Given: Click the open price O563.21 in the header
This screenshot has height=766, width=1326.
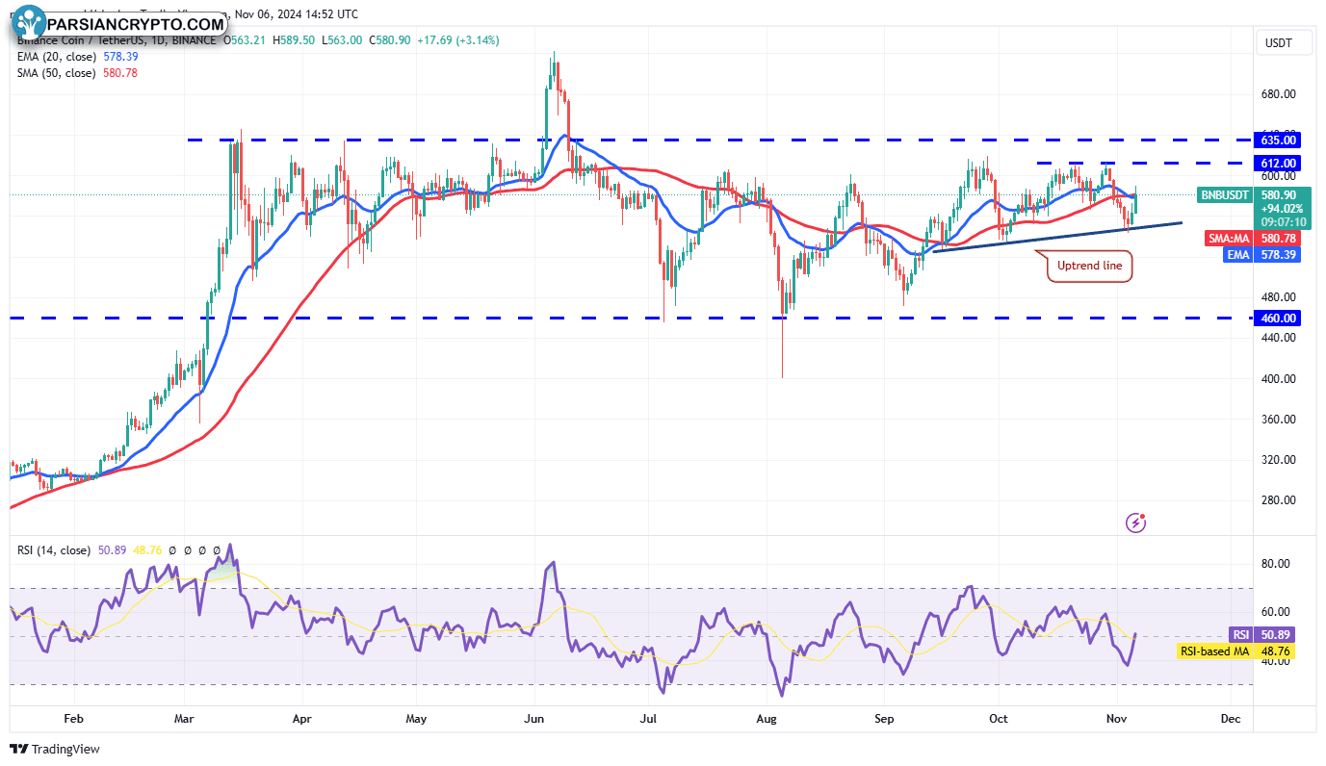Looking at the screenshot, I should [246, 40].
